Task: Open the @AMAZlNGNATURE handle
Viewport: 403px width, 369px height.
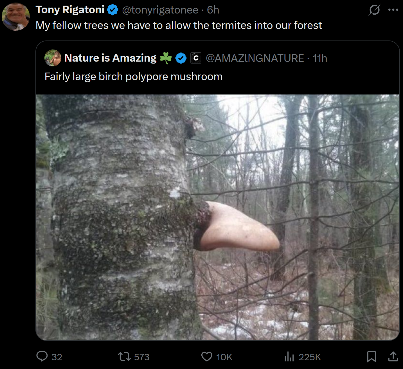Action: (255, 58)
